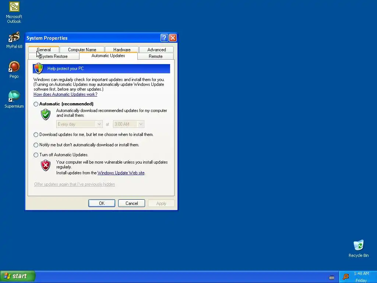Select the Pego desktop shortcut

[14, 70]
